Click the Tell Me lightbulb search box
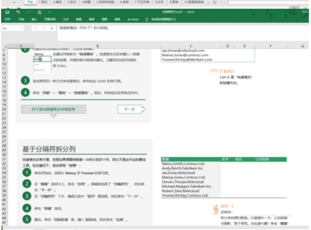The width and height of the screenshot is (311, 230). point(160,19)
